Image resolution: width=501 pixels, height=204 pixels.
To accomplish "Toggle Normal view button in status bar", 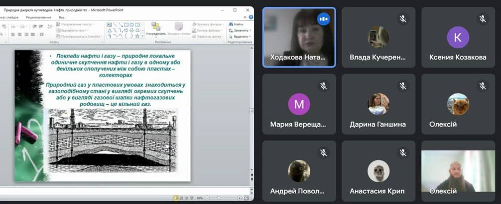I will click(x=176, y=198).
